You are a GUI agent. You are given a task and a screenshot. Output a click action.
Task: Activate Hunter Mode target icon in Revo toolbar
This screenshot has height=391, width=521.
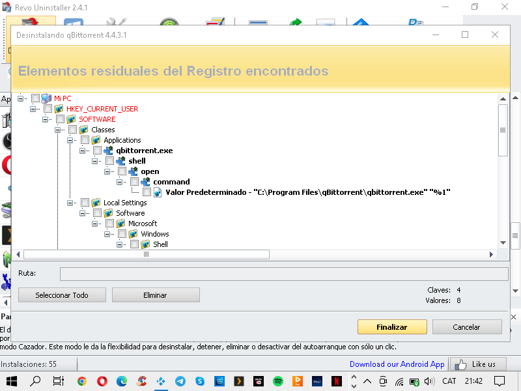(169, 22)
